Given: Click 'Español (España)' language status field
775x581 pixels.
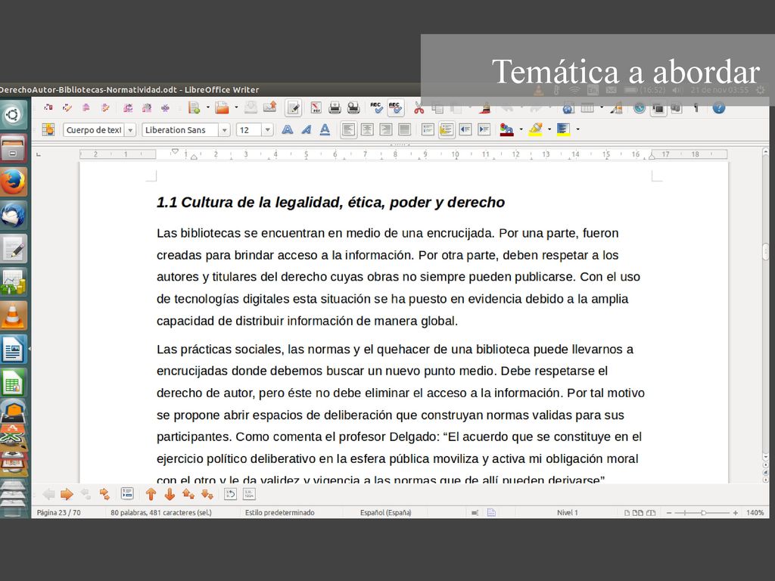Looking at the screenshot, I should tap(385, 513).
